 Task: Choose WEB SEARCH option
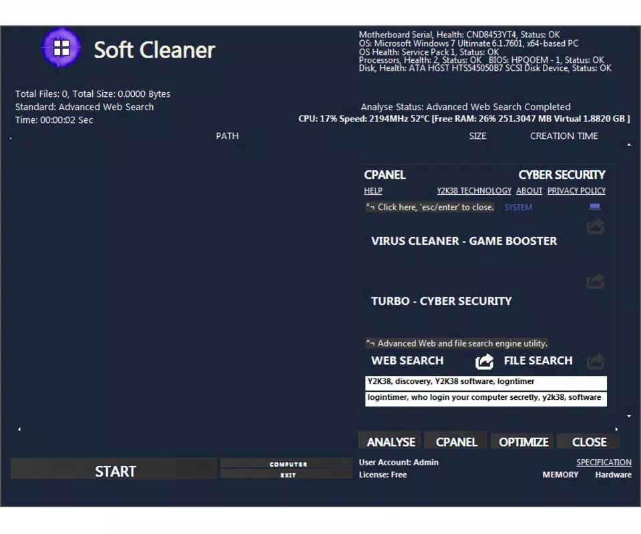(x=407, y=360)
